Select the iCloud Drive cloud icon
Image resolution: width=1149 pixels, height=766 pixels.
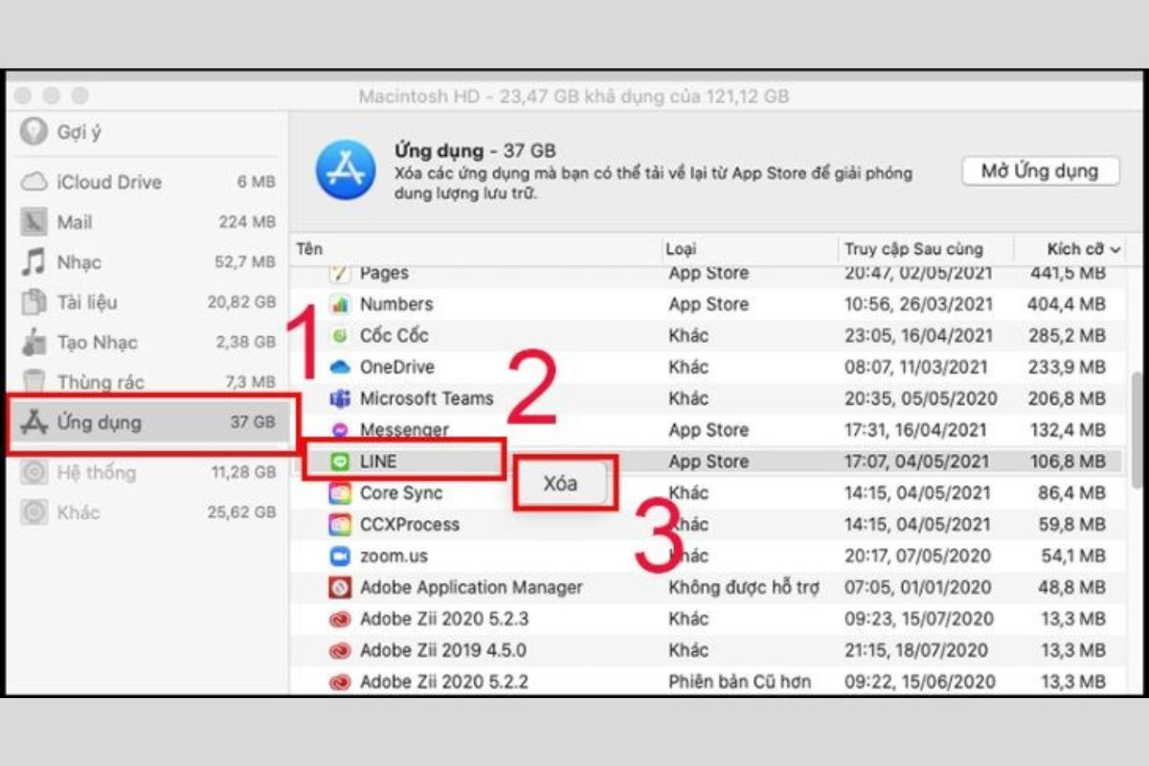tap(34, 182)
